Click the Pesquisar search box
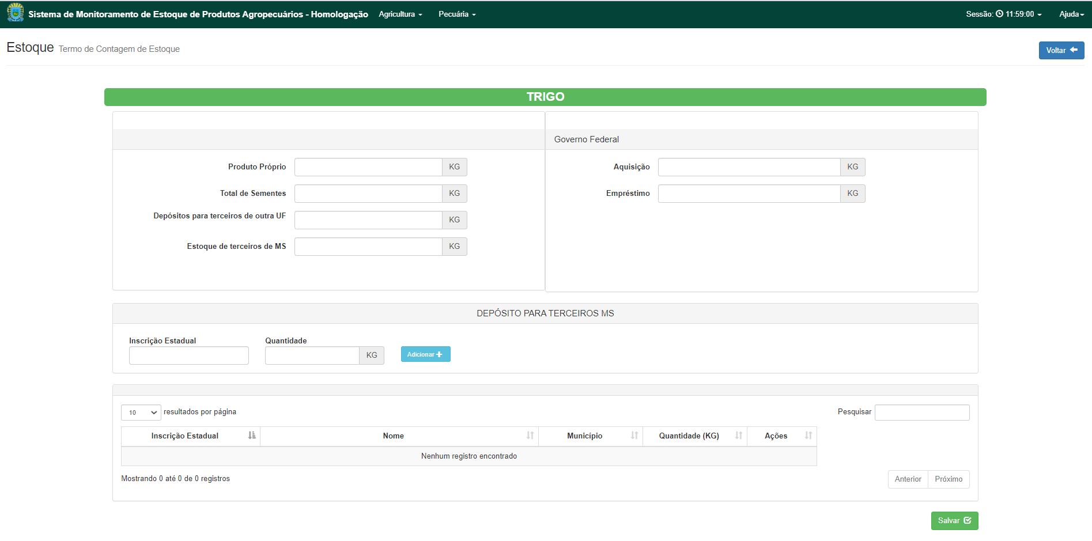 [922, 413]
